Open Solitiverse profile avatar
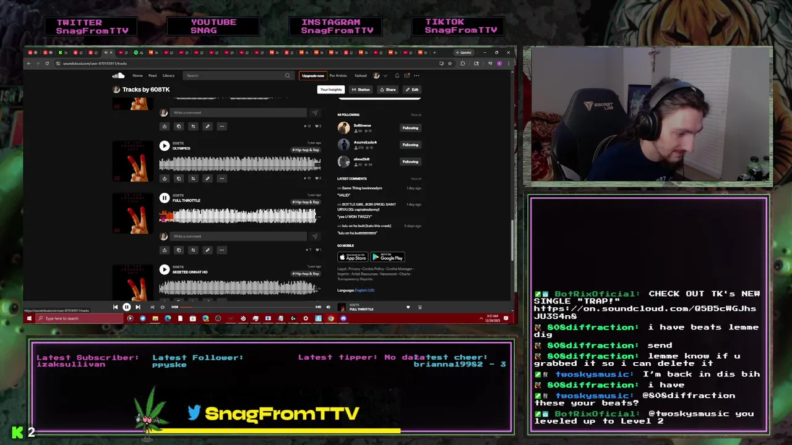Screen dimensions: 792x445 [343, 128]
